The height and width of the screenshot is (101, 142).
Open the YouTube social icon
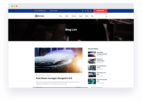pos(88,11)
